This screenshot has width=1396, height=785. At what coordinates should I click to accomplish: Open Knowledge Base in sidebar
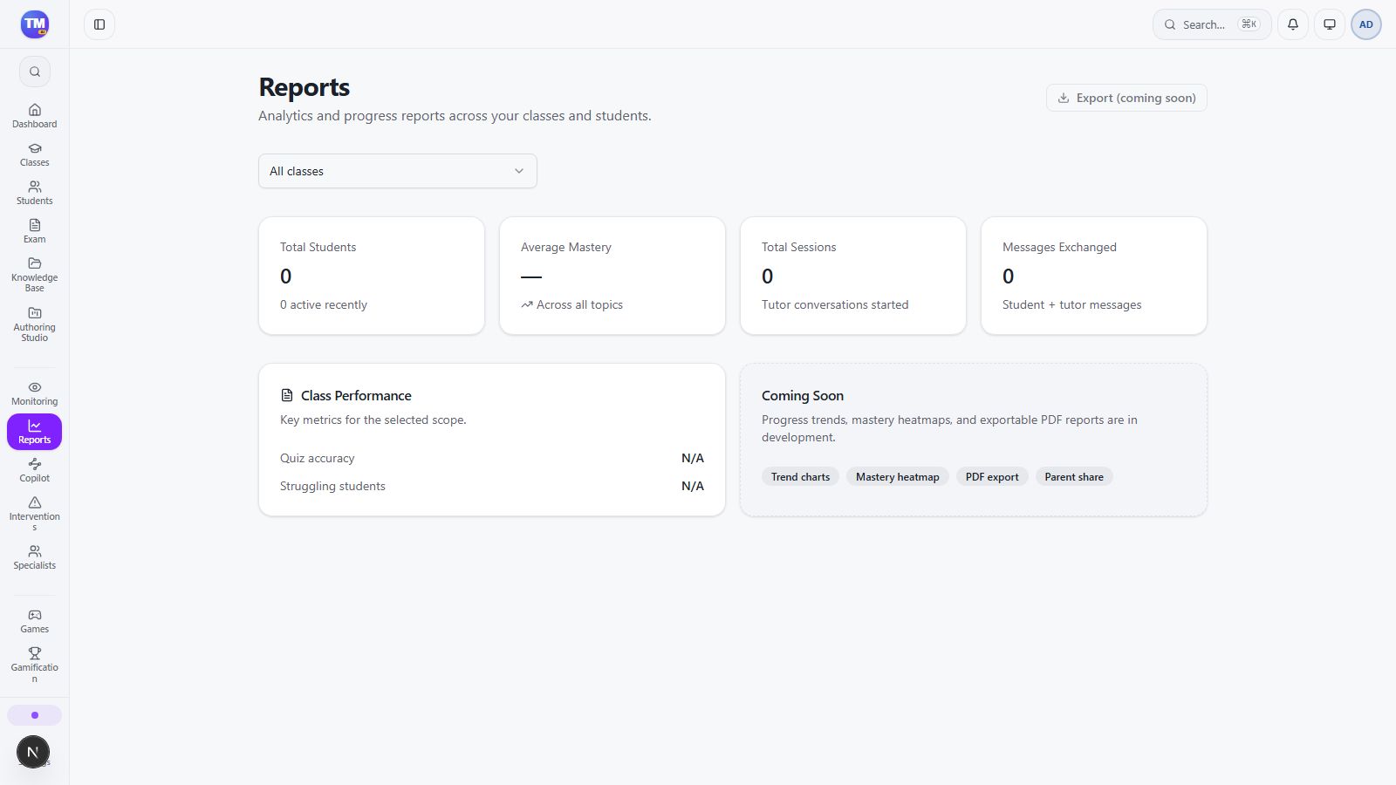click(35, 275)
